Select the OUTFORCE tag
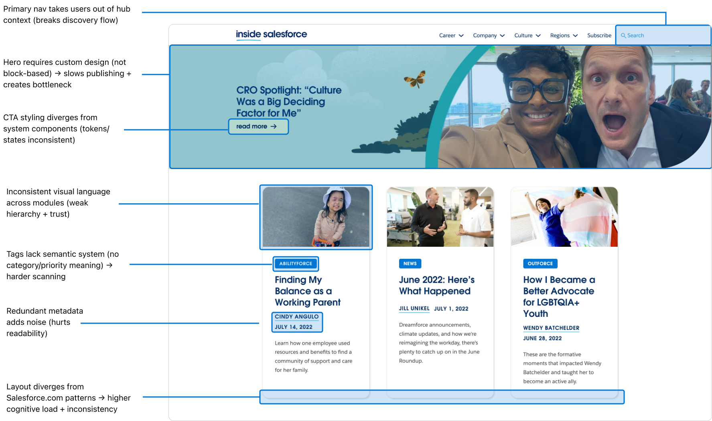The image size is (712, 421). 540,264
